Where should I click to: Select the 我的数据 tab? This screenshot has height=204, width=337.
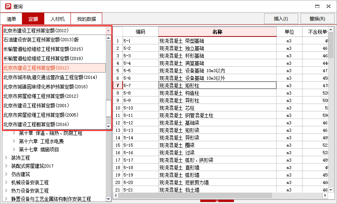point(86,19)
